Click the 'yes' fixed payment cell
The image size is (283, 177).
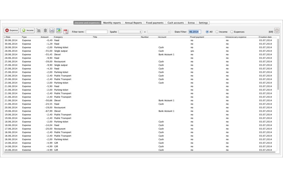tap(192, 51)
